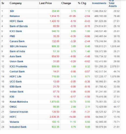126x134 pixels.
Task: Open the Vedanta company link
Action: 14,122
